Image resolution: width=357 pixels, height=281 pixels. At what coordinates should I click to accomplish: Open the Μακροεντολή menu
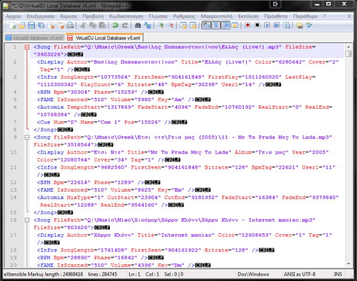pyautogui.click(x=217, y=16)
